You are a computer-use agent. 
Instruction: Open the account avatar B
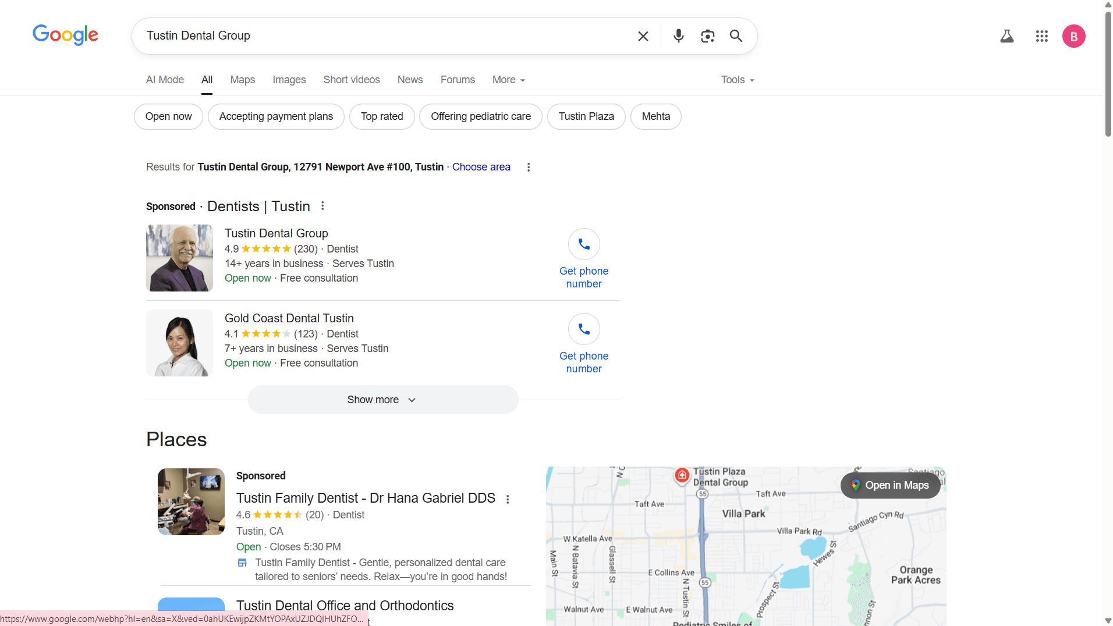pos(1073,36)
